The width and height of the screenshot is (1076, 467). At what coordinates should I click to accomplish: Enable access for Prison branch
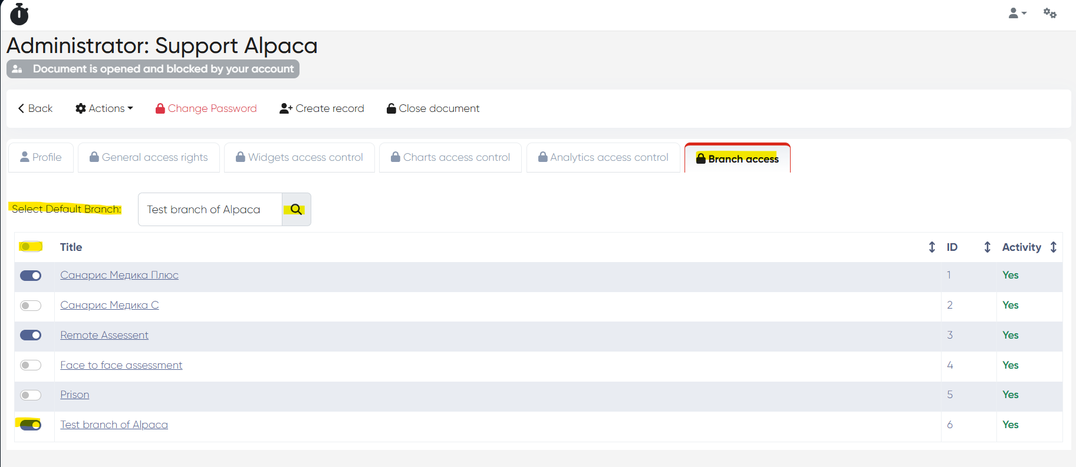click(x=31, y=395)
